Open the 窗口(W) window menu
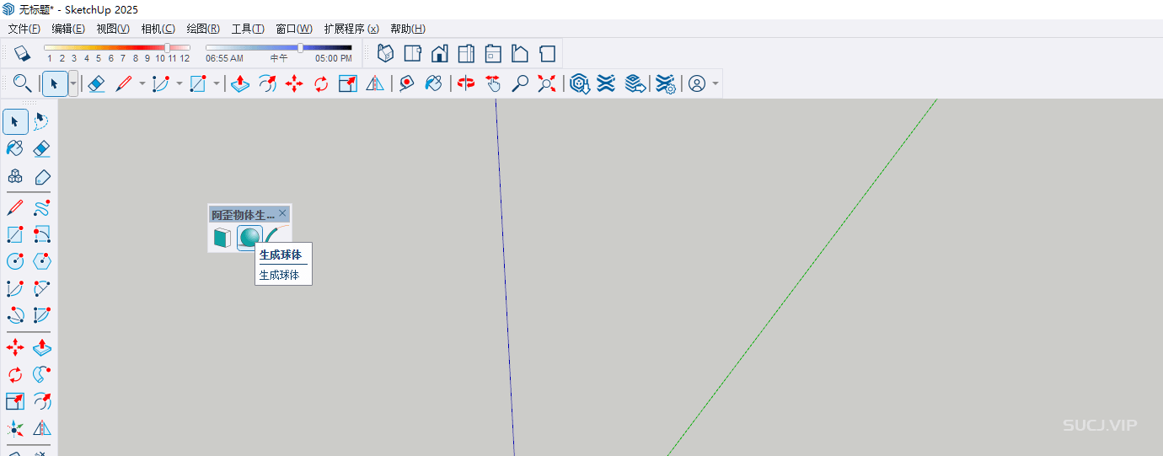 (293, 29)
